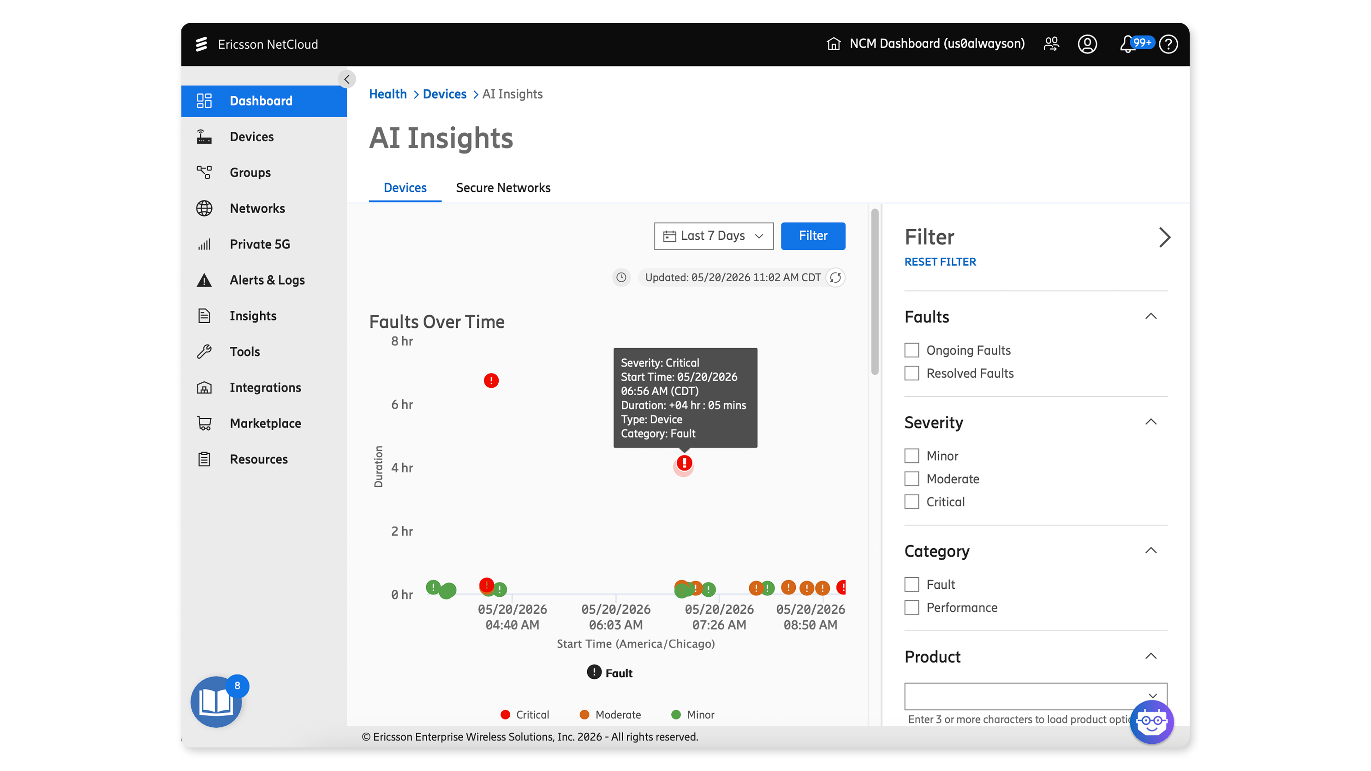The height and width of the screenshot is (771, 1371).
Task: Check the Fault category checkbox
Action: click(912, 584)
